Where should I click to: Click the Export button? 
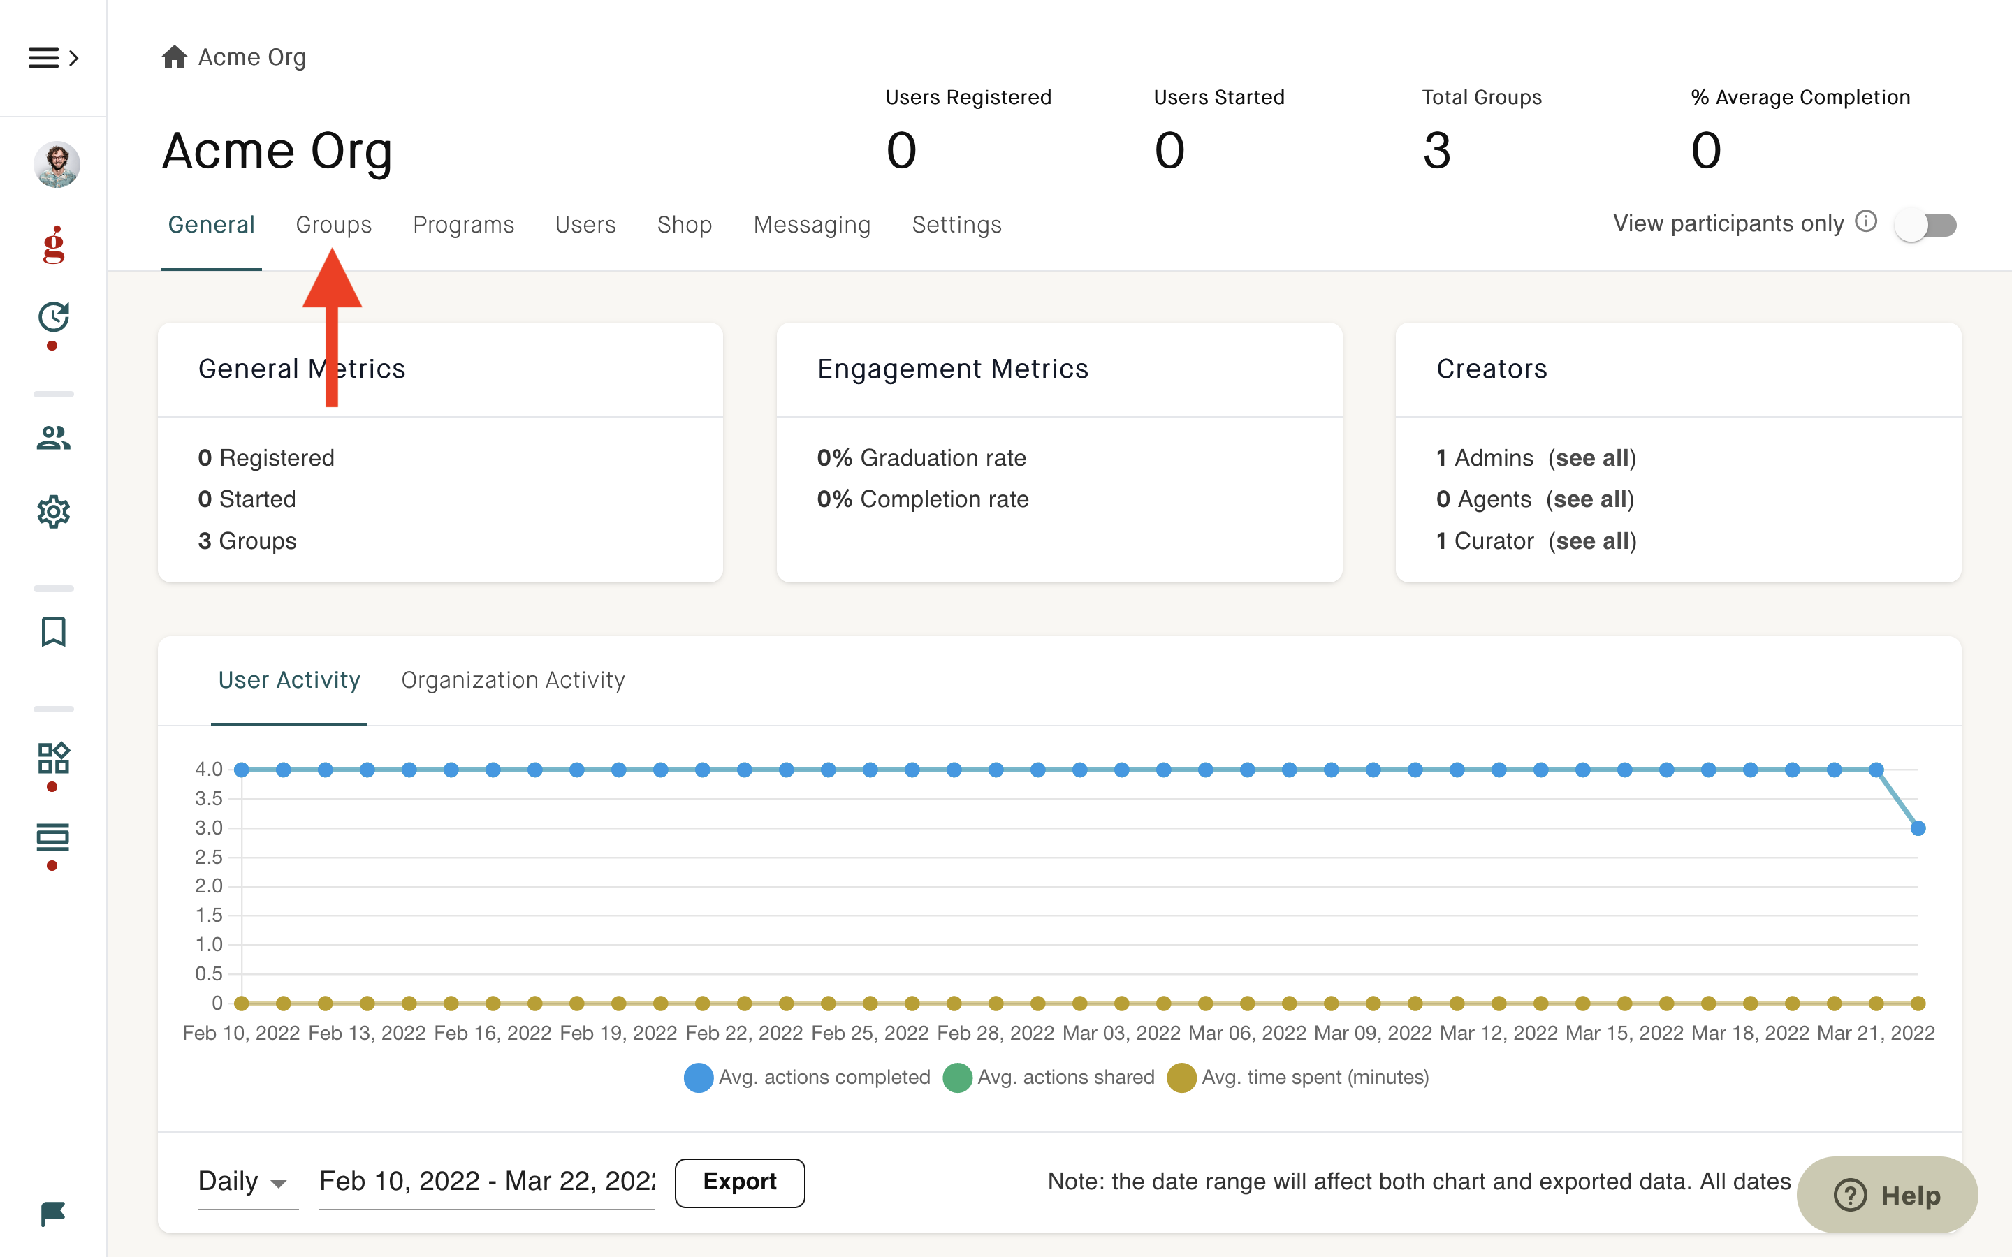coord(739,1182)
